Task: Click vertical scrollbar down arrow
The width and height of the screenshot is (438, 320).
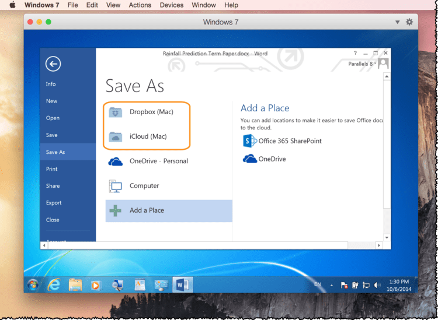Action: pos(387,237)
